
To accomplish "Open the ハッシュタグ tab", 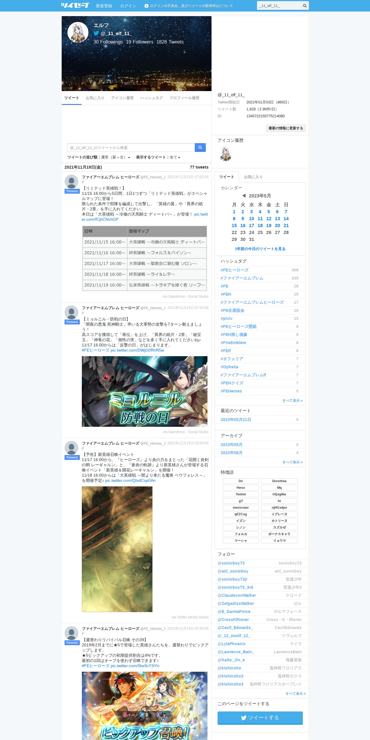I will click(x=151, y=98).
